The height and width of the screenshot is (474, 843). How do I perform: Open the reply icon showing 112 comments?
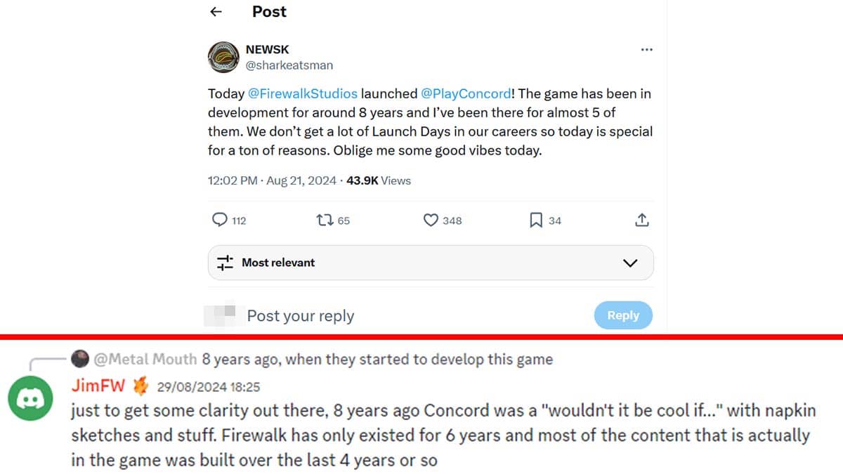click(221, 220)
